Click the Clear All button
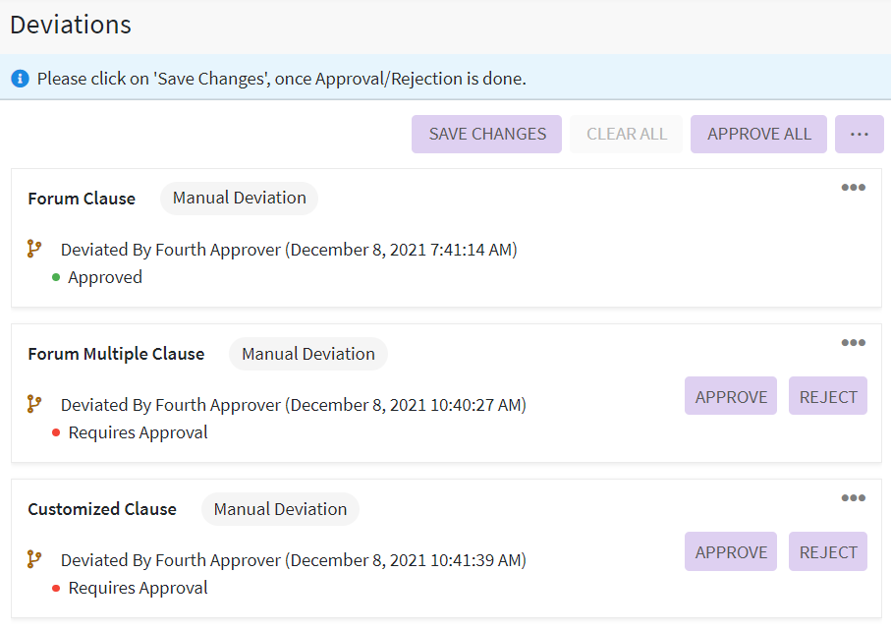 pyautogui.click(x=627, y=135)
